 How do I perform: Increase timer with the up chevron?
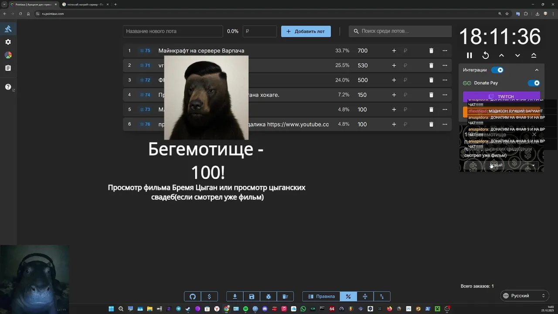pos(502,55)
